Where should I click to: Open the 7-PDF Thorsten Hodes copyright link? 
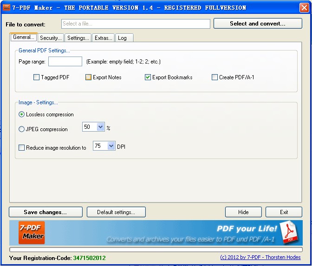pyautogui.click(x=260, y=257)
